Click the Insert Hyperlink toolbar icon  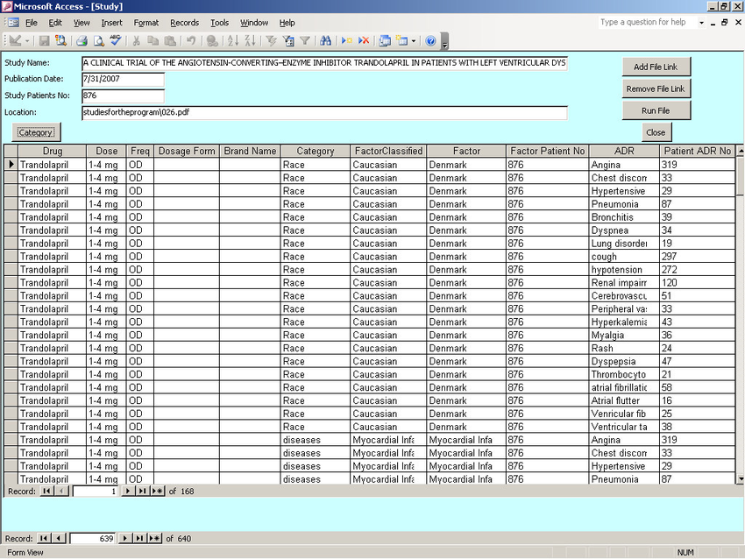point(212,41)
